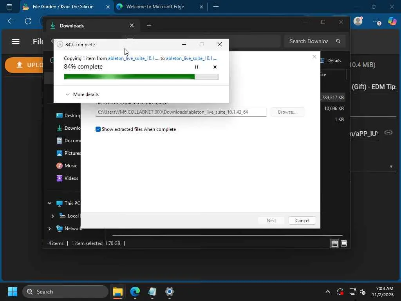Switch to Welcome to Microsoft Edge tab
401x301 pixels.
point(155,7)
